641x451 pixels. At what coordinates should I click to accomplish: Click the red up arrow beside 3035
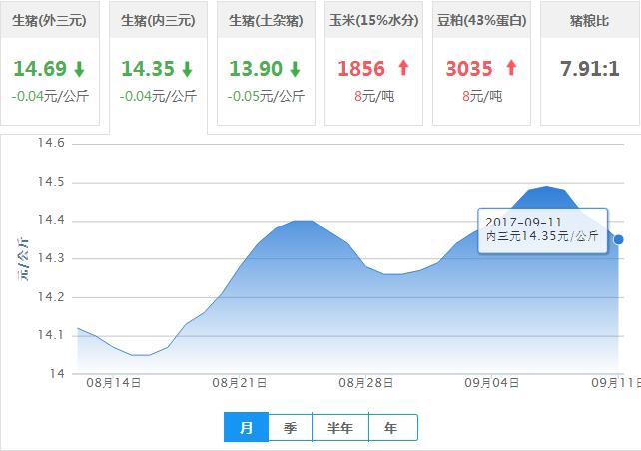coord(511,69)
